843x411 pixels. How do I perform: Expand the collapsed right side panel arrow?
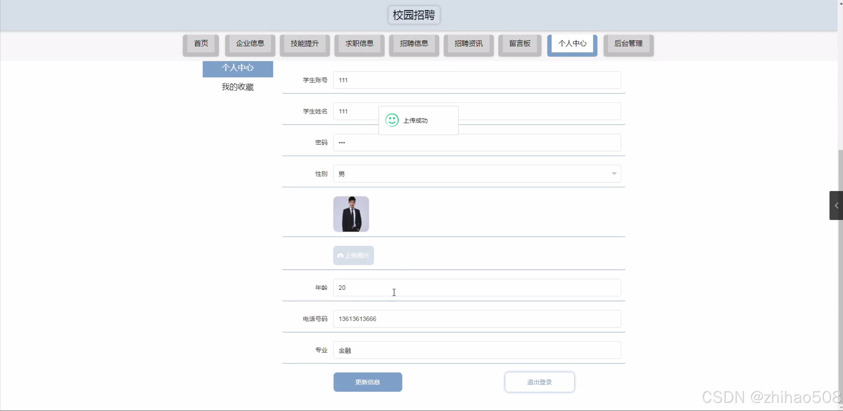pyautogui.click(x=836, y=205)
